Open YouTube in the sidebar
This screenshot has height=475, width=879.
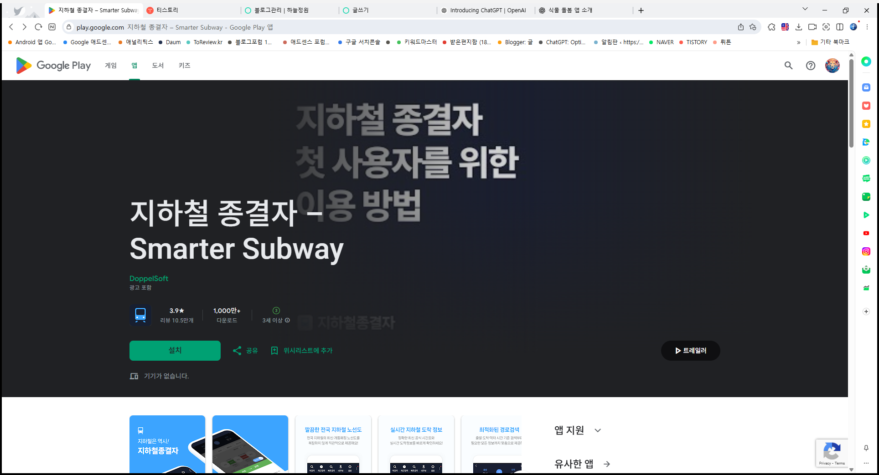coord(866,233)
